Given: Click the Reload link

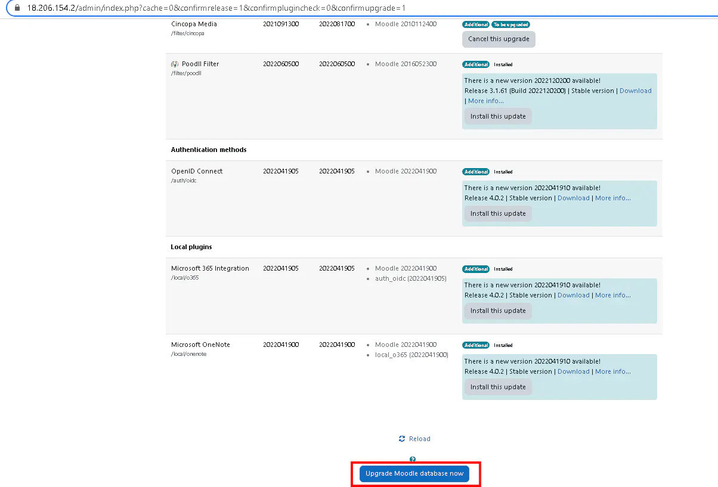Looking at the screenshot, I should (419, 439).
